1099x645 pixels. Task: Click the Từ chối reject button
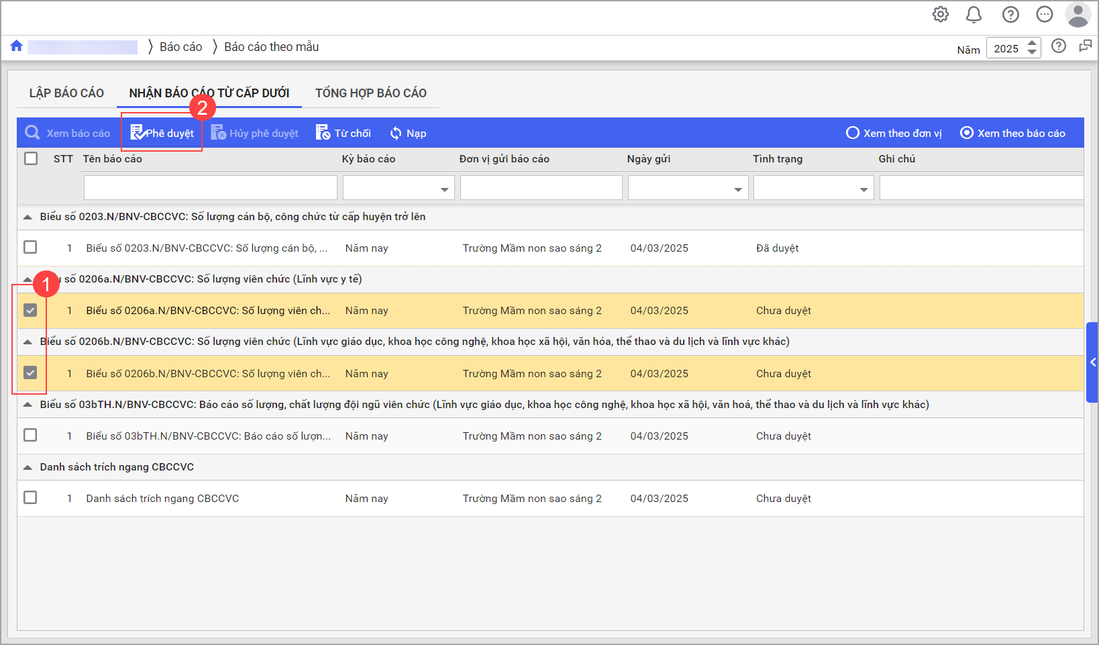coord(343,133)
